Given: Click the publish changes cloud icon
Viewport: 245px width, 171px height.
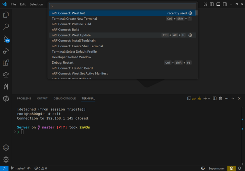Looking at the screenshot, I should (29, 168).
